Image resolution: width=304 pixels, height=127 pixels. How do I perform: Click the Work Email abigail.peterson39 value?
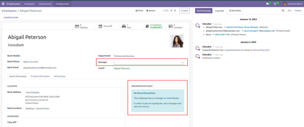coord(40,68)
